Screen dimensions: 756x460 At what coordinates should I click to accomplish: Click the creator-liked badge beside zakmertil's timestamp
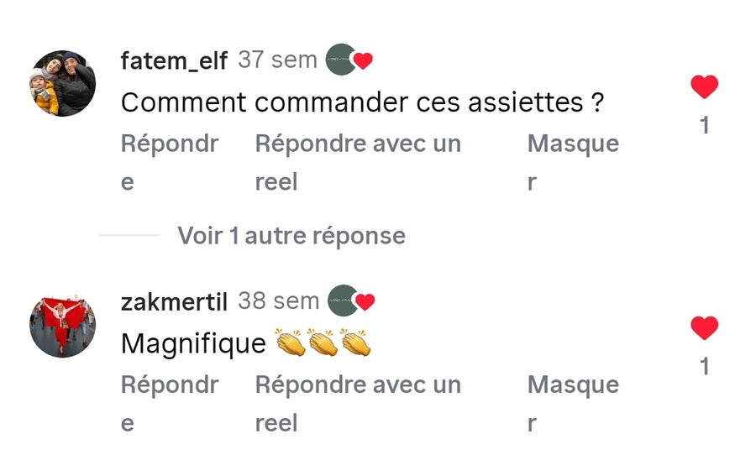pyautogui.click(x=349, y=301)
